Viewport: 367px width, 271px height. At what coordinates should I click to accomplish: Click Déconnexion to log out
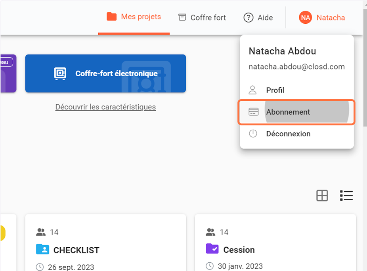288,134
